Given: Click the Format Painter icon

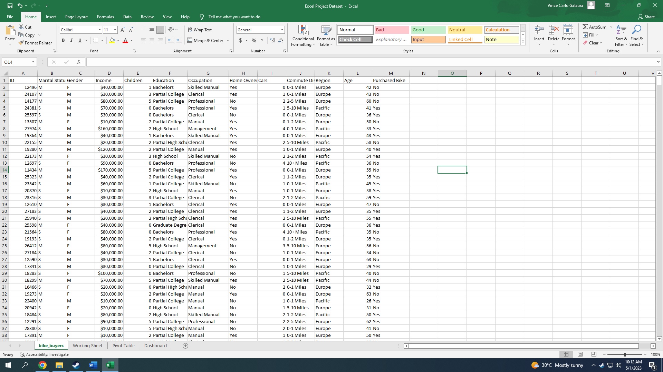Looking at the screenshot, I should tap(21, 43).
